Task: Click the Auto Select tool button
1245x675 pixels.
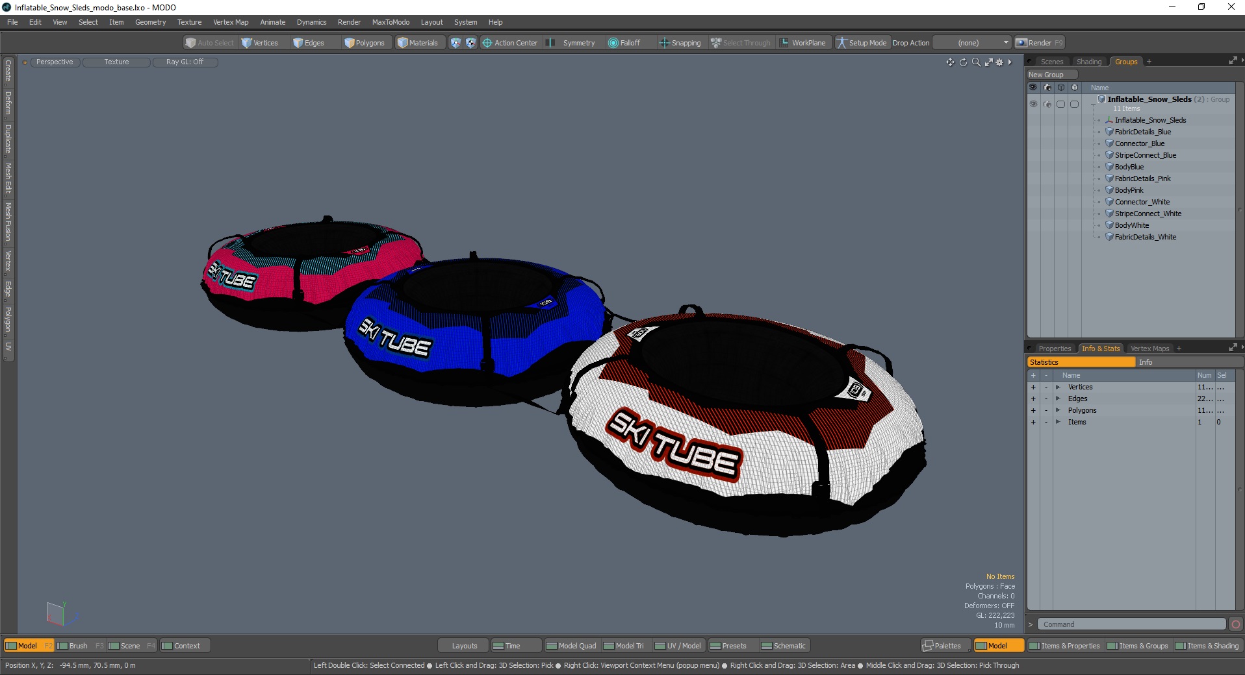Action: click(x=209, y=43)
